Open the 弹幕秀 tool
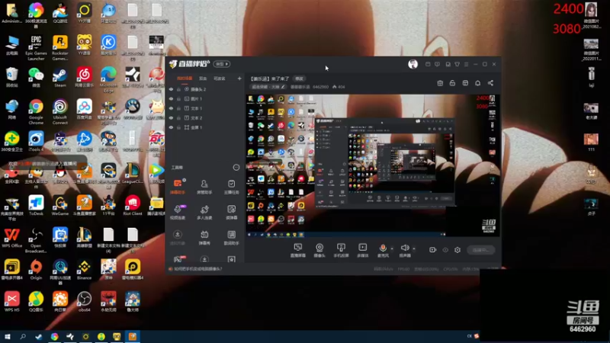The width and height of the screenshot is (610, 343). [204, 238]
